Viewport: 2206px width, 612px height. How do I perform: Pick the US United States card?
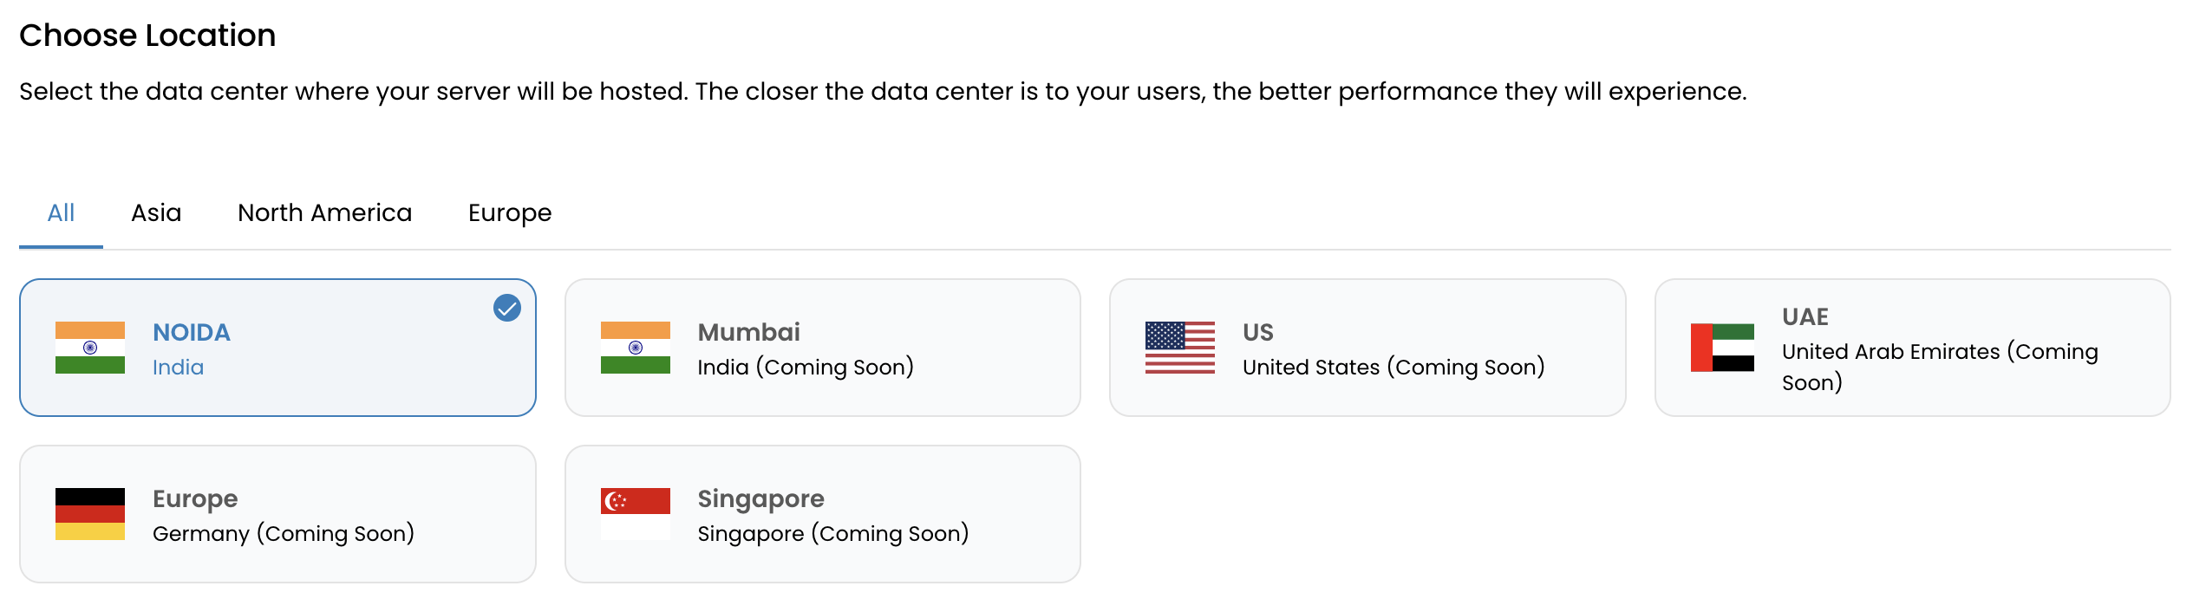[1367, 348]
